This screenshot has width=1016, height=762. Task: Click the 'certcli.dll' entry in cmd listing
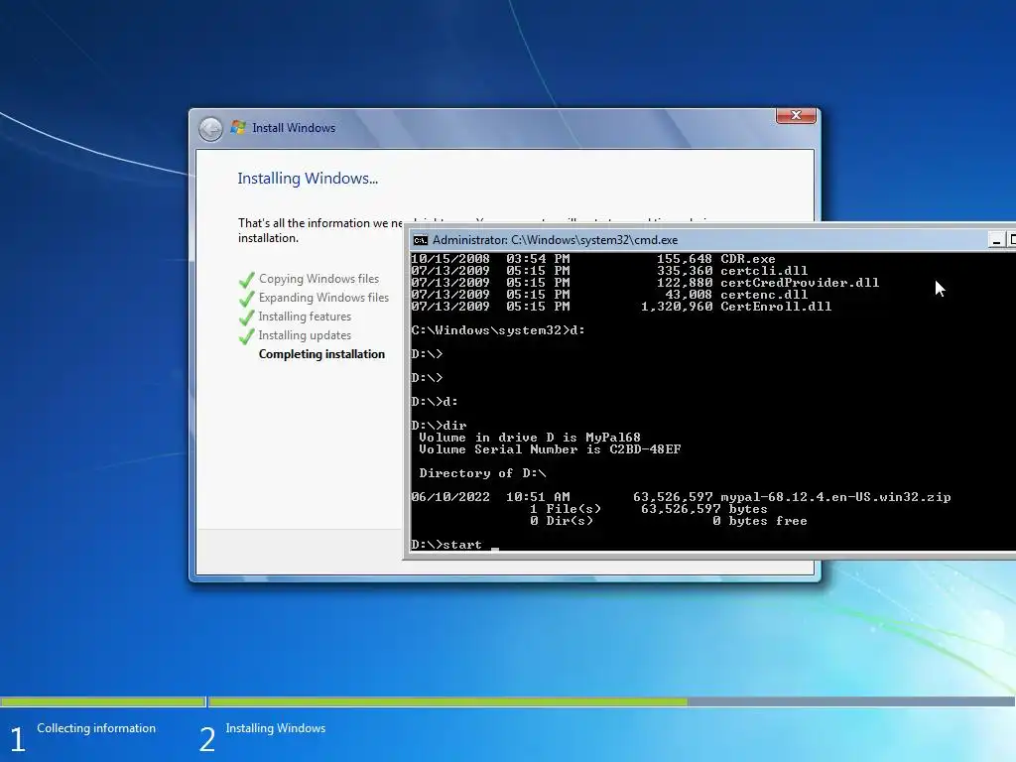click(x=764, y=270)
